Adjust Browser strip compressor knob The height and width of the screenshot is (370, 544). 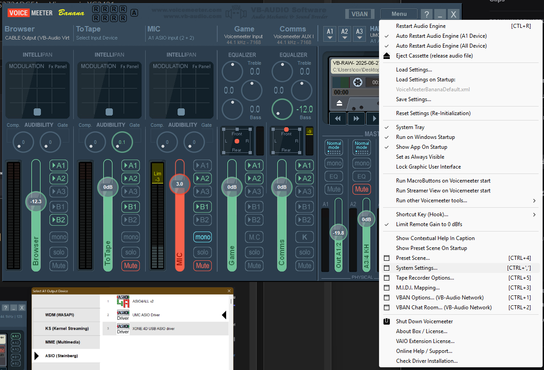pyautogui.click(x=23, y=142)
